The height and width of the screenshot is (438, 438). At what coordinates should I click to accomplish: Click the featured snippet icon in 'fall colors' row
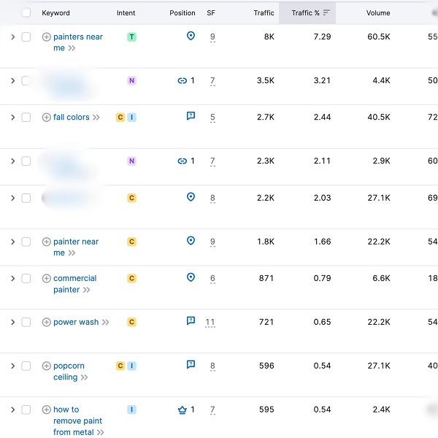tap(191, 116)
